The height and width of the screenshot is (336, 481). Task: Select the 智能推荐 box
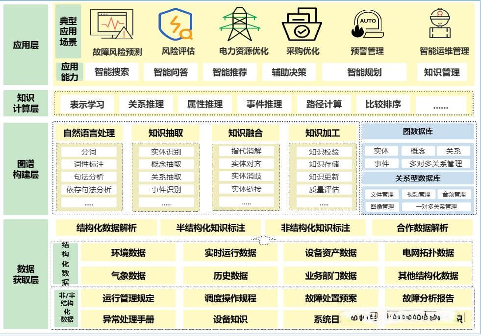point(229,72)
